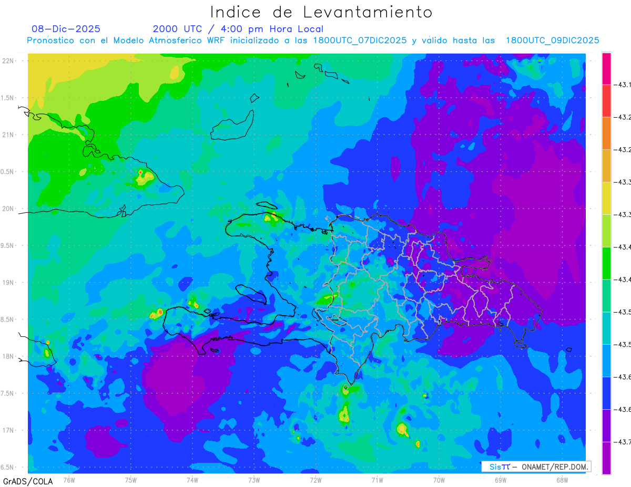Click the '-43.7' color bar value
Screen dimensions: 631x487
click(622, 442)
